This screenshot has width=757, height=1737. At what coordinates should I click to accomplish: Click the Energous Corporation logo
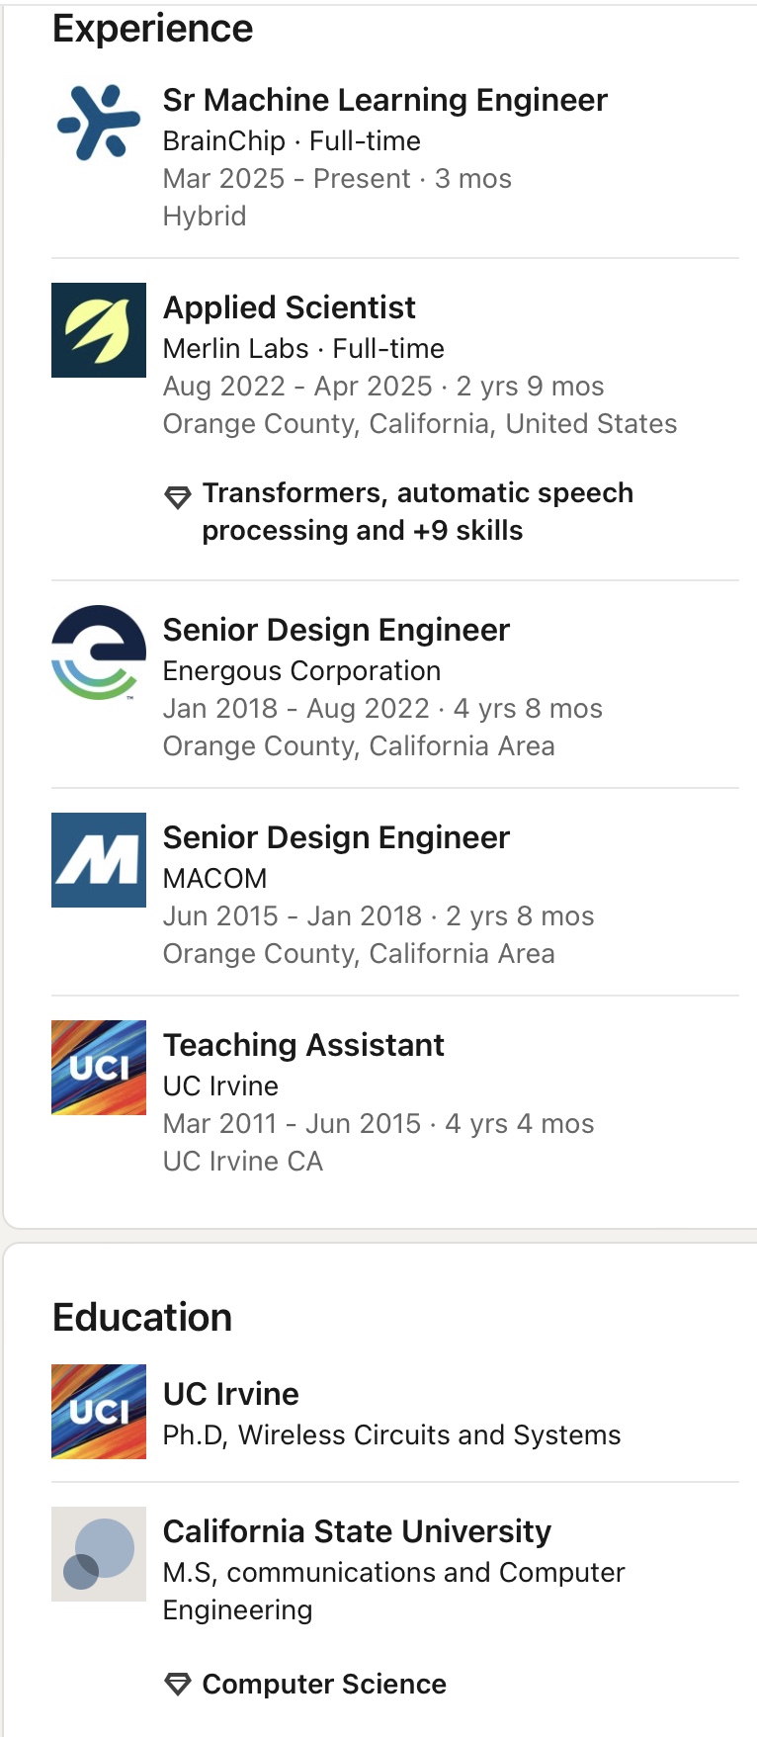pyautogui.click(x=99, y=652)
